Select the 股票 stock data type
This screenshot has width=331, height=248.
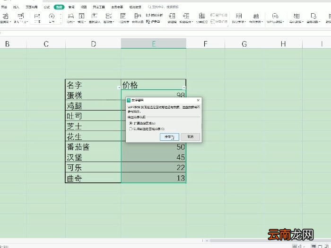coord(37,18)
